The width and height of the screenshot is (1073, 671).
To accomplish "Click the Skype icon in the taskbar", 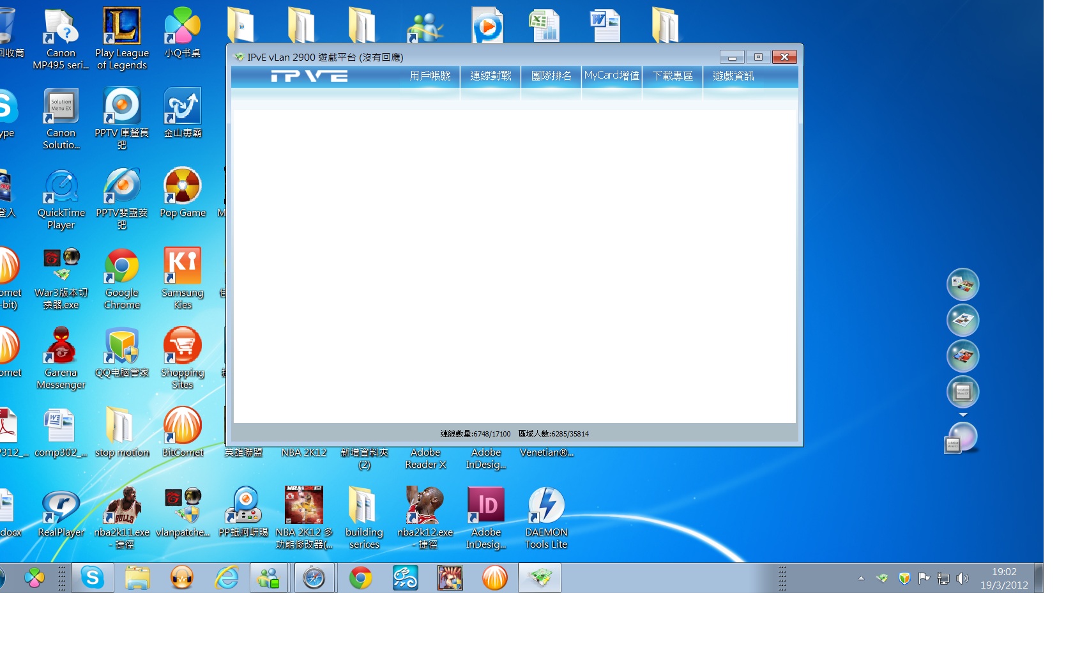I will [93, 578].
